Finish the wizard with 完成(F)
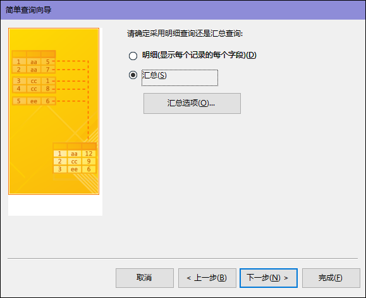This screenshot has height=298, width=366. 331,278
